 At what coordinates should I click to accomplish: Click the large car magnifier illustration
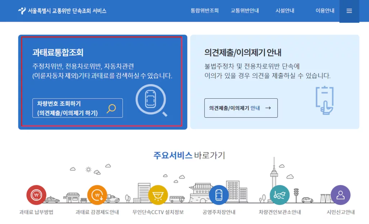click(x=151, y=100)
